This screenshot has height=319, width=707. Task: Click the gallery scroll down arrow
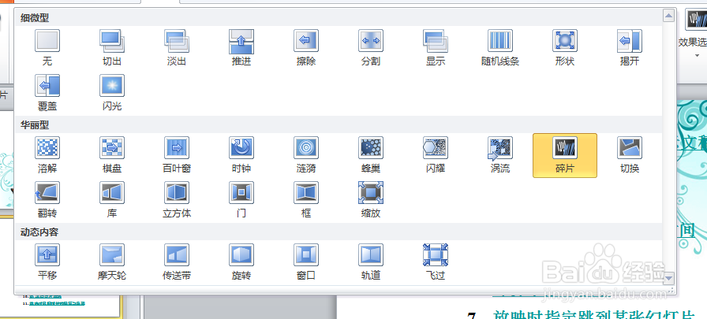(x=668, y=277)
